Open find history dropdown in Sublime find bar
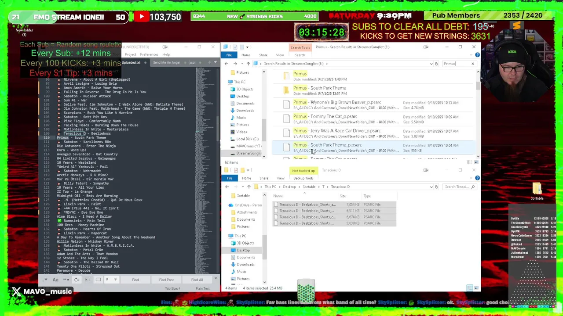 tap(116, 280)
